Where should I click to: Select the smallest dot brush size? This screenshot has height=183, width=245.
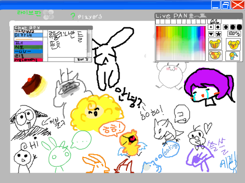pyautogui.click(x=211, y=27)
